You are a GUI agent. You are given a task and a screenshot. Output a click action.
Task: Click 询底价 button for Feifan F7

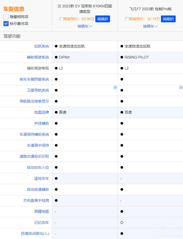[168, 19]
